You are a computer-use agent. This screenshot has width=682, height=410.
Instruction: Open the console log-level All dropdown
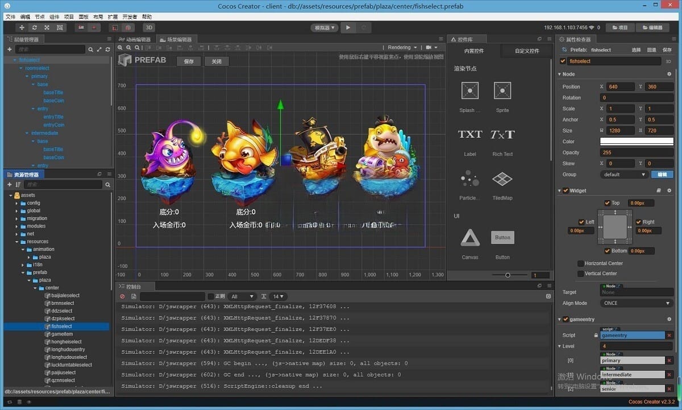coord(243,296)
